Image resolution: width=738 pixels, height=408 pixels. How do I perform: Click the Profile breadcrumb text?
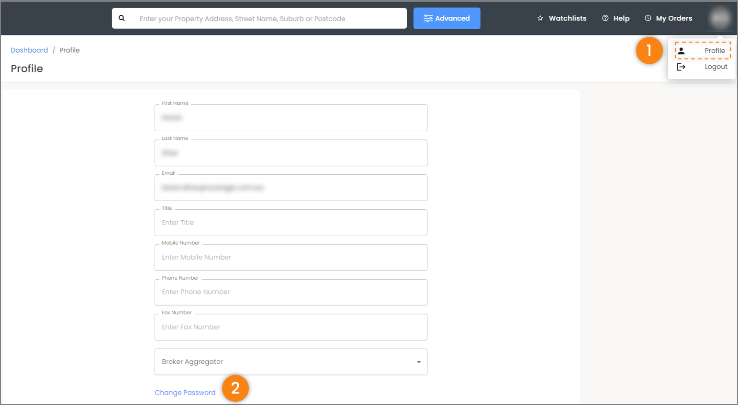(69, 50)
